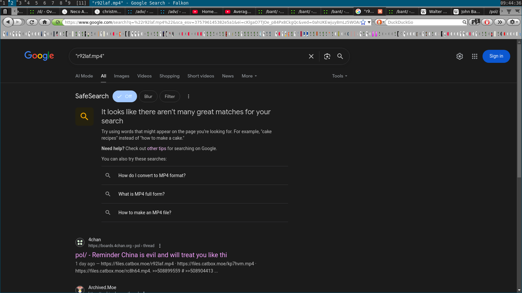Set SafeSearch to Filter
522x293 pixels.
tap(170, 96)
